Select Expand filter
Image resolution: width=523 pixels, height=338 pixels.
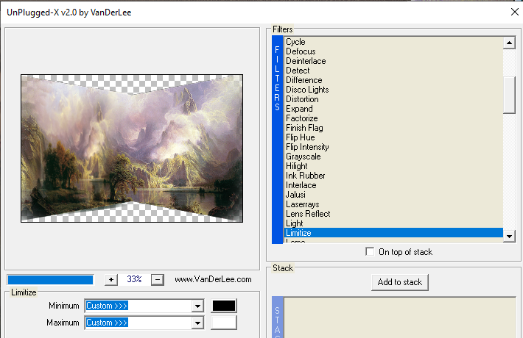pos(393,109)
